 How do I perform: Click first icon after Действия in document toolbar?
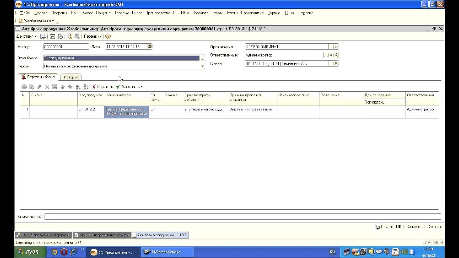(43, 36)
